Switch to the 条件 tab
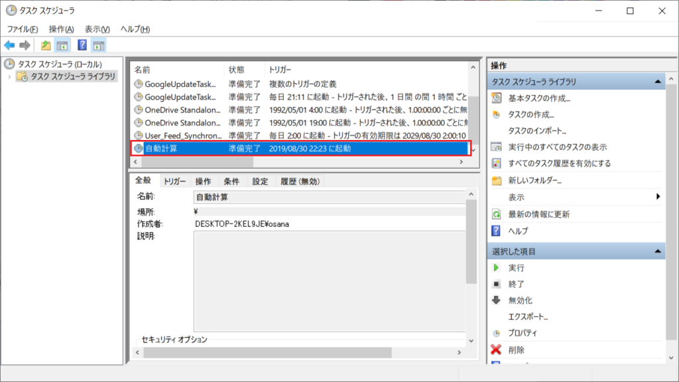Screen dimensions: 679x382 (x=231, y=182)
